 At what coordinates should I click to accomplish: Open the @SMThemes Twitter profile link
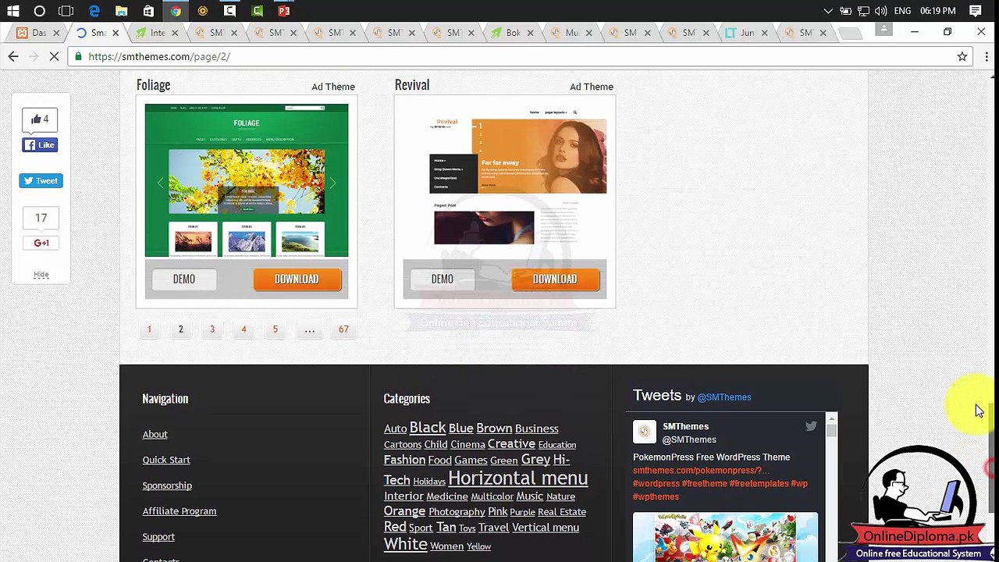(724, 397)
